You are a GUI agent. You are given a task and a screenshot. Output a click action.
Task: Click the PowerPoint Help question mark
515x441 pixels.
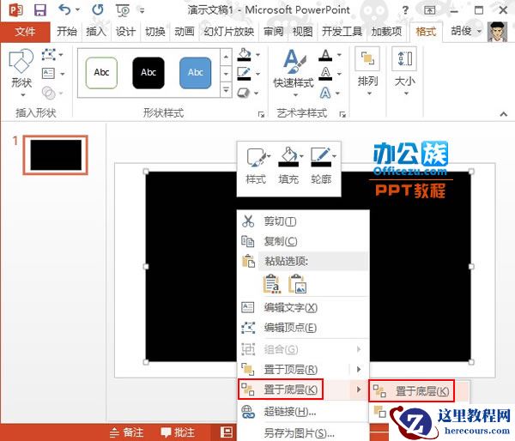405,10
